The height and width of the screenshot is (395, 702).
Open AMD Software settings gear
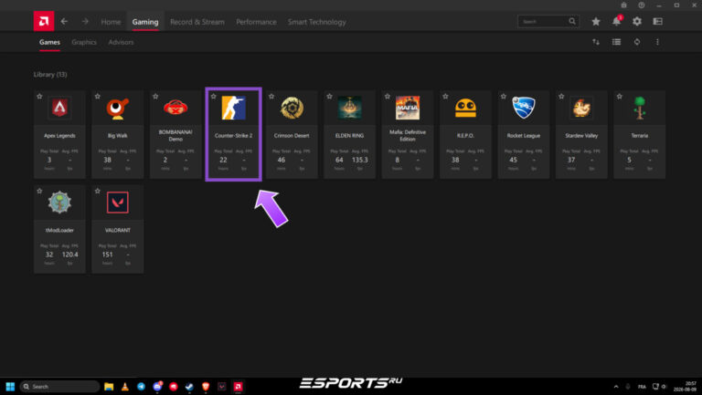(x=637, y=22)
